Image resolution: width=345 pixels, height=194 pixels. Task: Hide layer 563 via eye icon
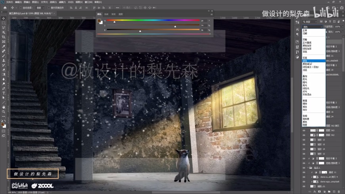(304, 131)
